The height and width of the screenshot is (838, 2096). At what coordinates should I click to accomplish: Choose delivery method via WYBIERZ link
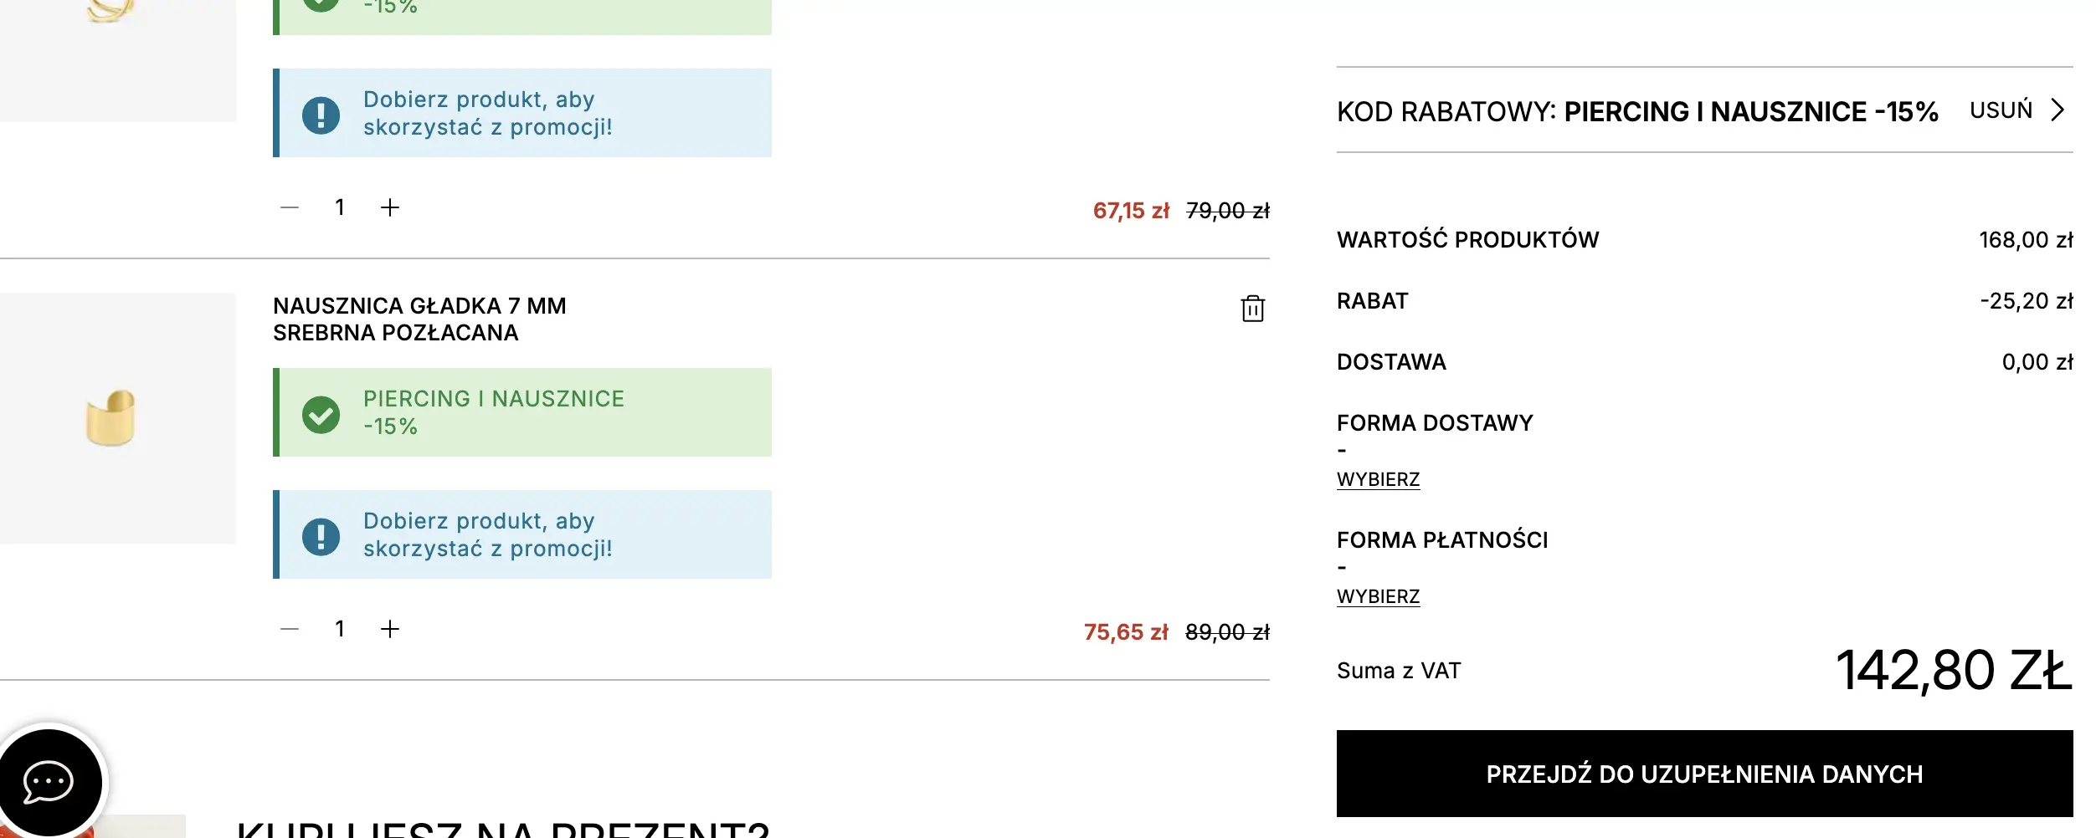[1378, 480]
